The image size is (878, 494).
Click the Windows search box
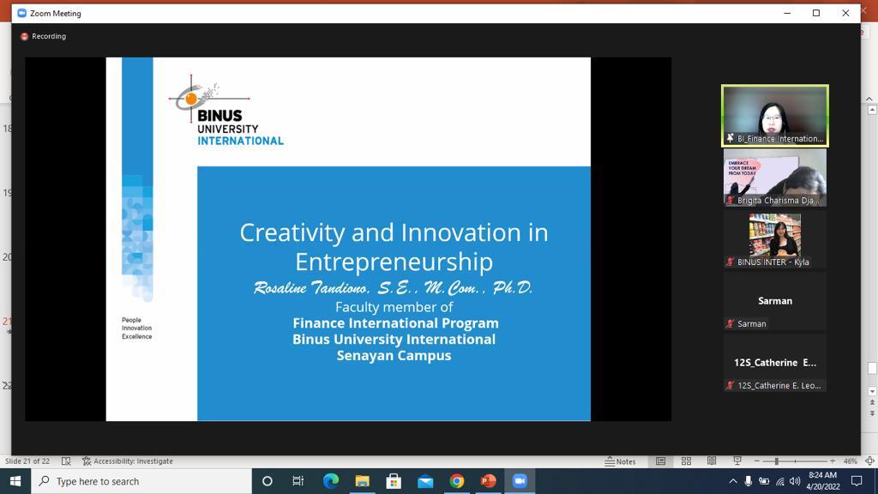coord(141,481)
